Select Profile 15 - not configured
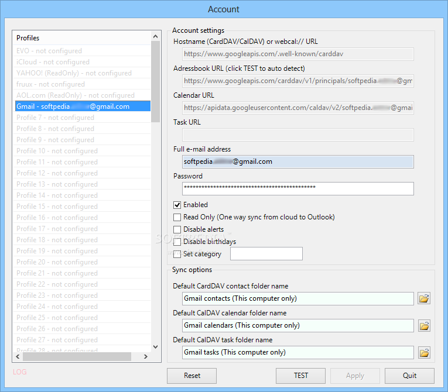 [x=81, y=207]
